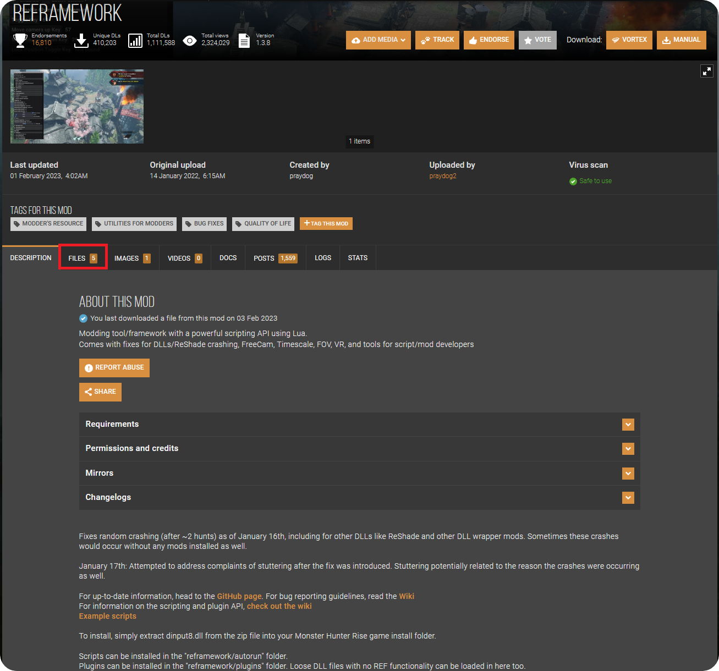
Task: Click the Endorsements trophy icon
Action: tap(20, 40)
